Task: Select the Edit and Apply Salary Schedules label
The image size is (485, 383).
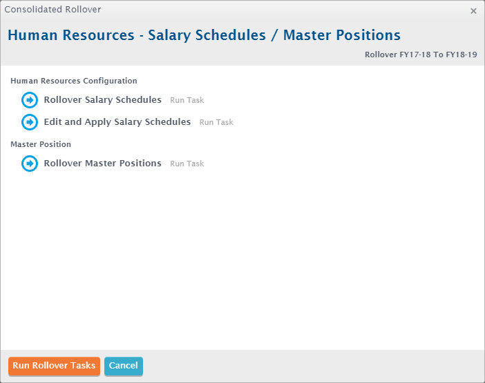Action: pyautogui.click(x=117, y=122)
